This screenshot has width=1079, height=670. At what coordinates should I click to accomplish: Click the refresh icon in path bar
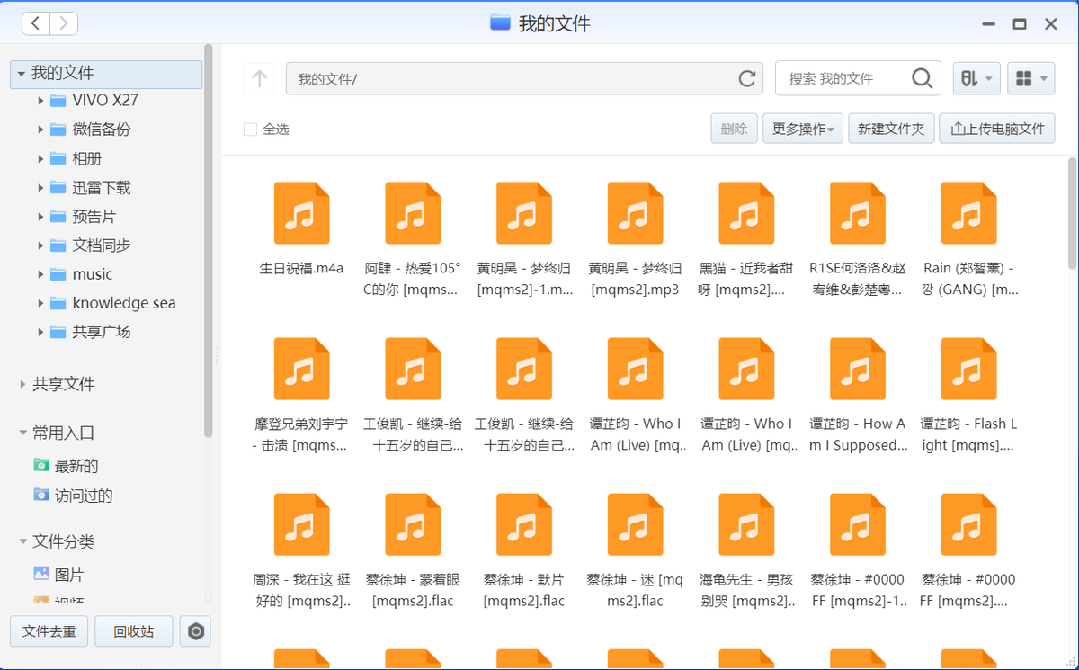(x=746, y=78)
